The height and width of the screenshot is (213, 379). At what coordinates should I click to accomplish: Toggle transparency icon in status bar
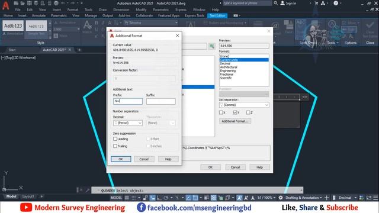(x=214, y=198)
